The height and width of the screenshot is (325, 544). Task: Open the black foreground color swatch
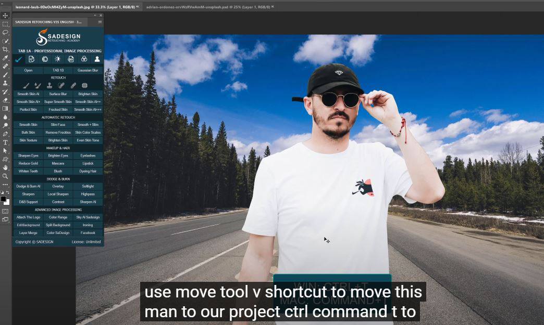click(4, 199)
